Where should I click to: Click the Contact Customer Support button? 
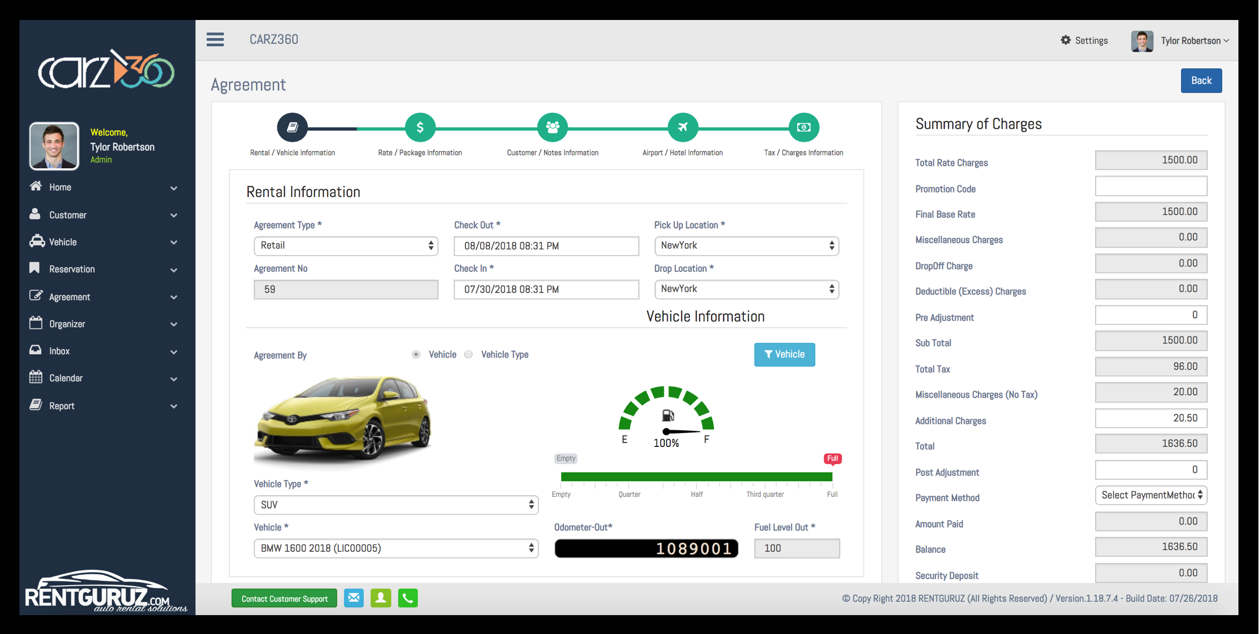(284, 598)
